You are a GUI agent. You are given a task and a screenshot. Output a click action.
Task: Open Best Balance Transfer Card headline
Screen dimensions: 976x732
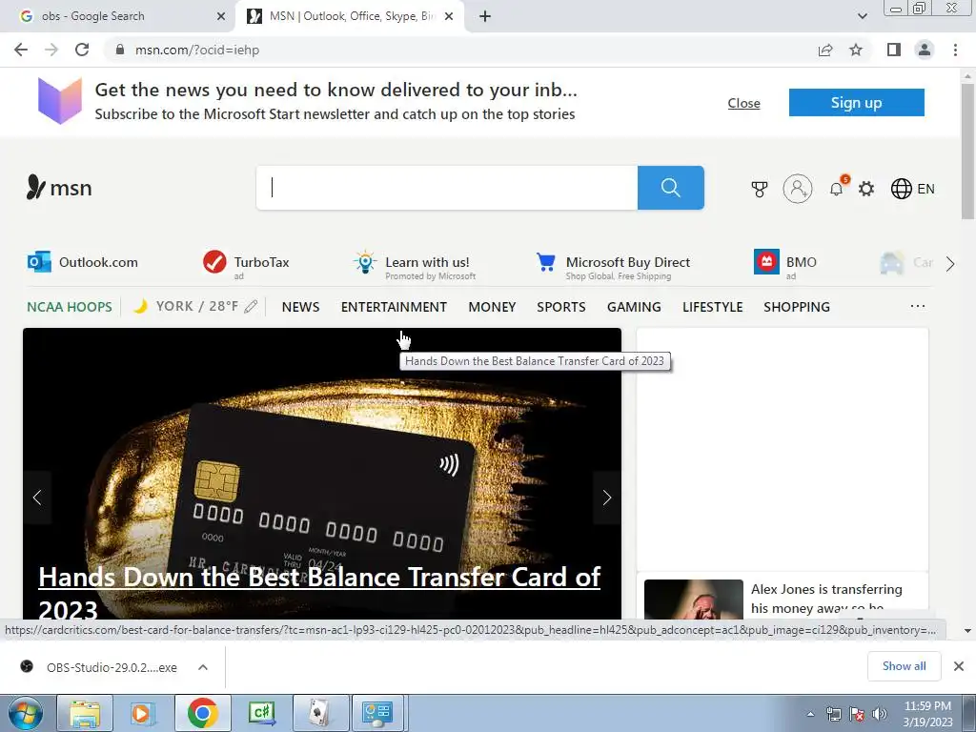[x=319, y=592]
